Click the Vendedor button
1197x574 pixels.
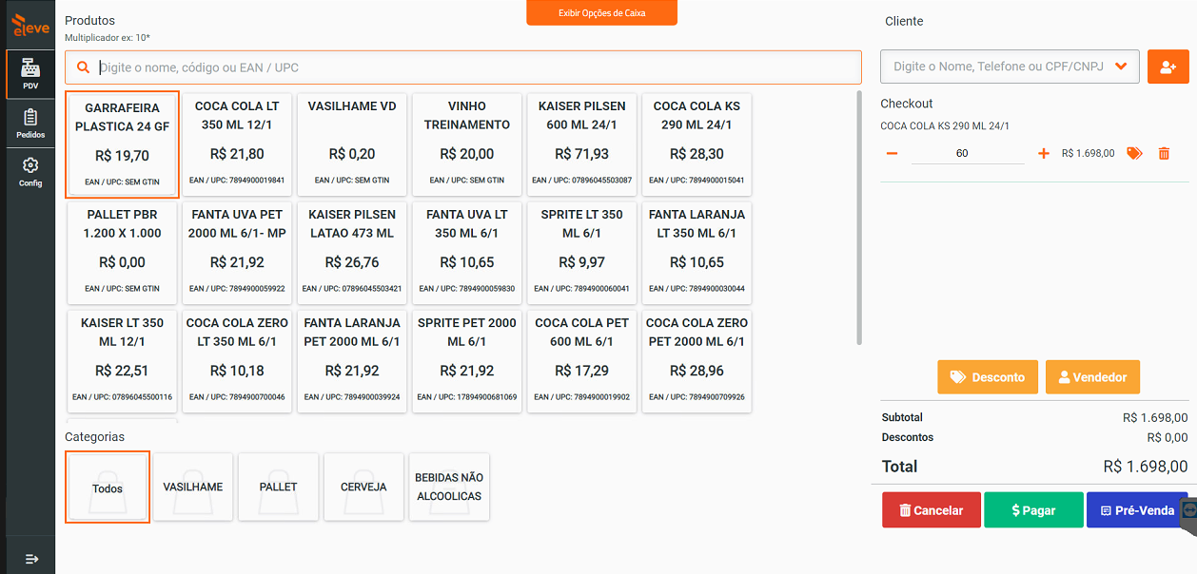(x=1092, y=377)
